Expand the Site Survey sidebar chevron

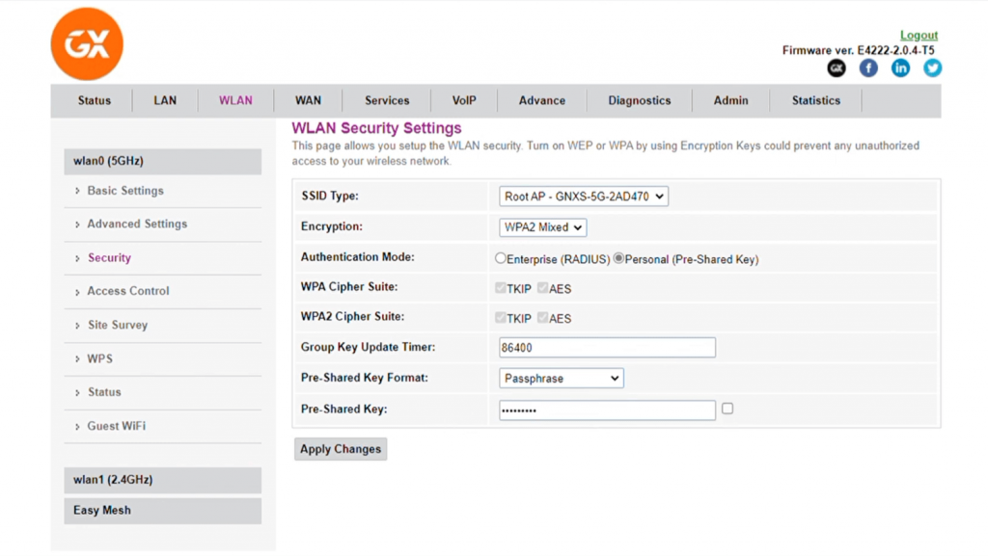pos(76,325)
